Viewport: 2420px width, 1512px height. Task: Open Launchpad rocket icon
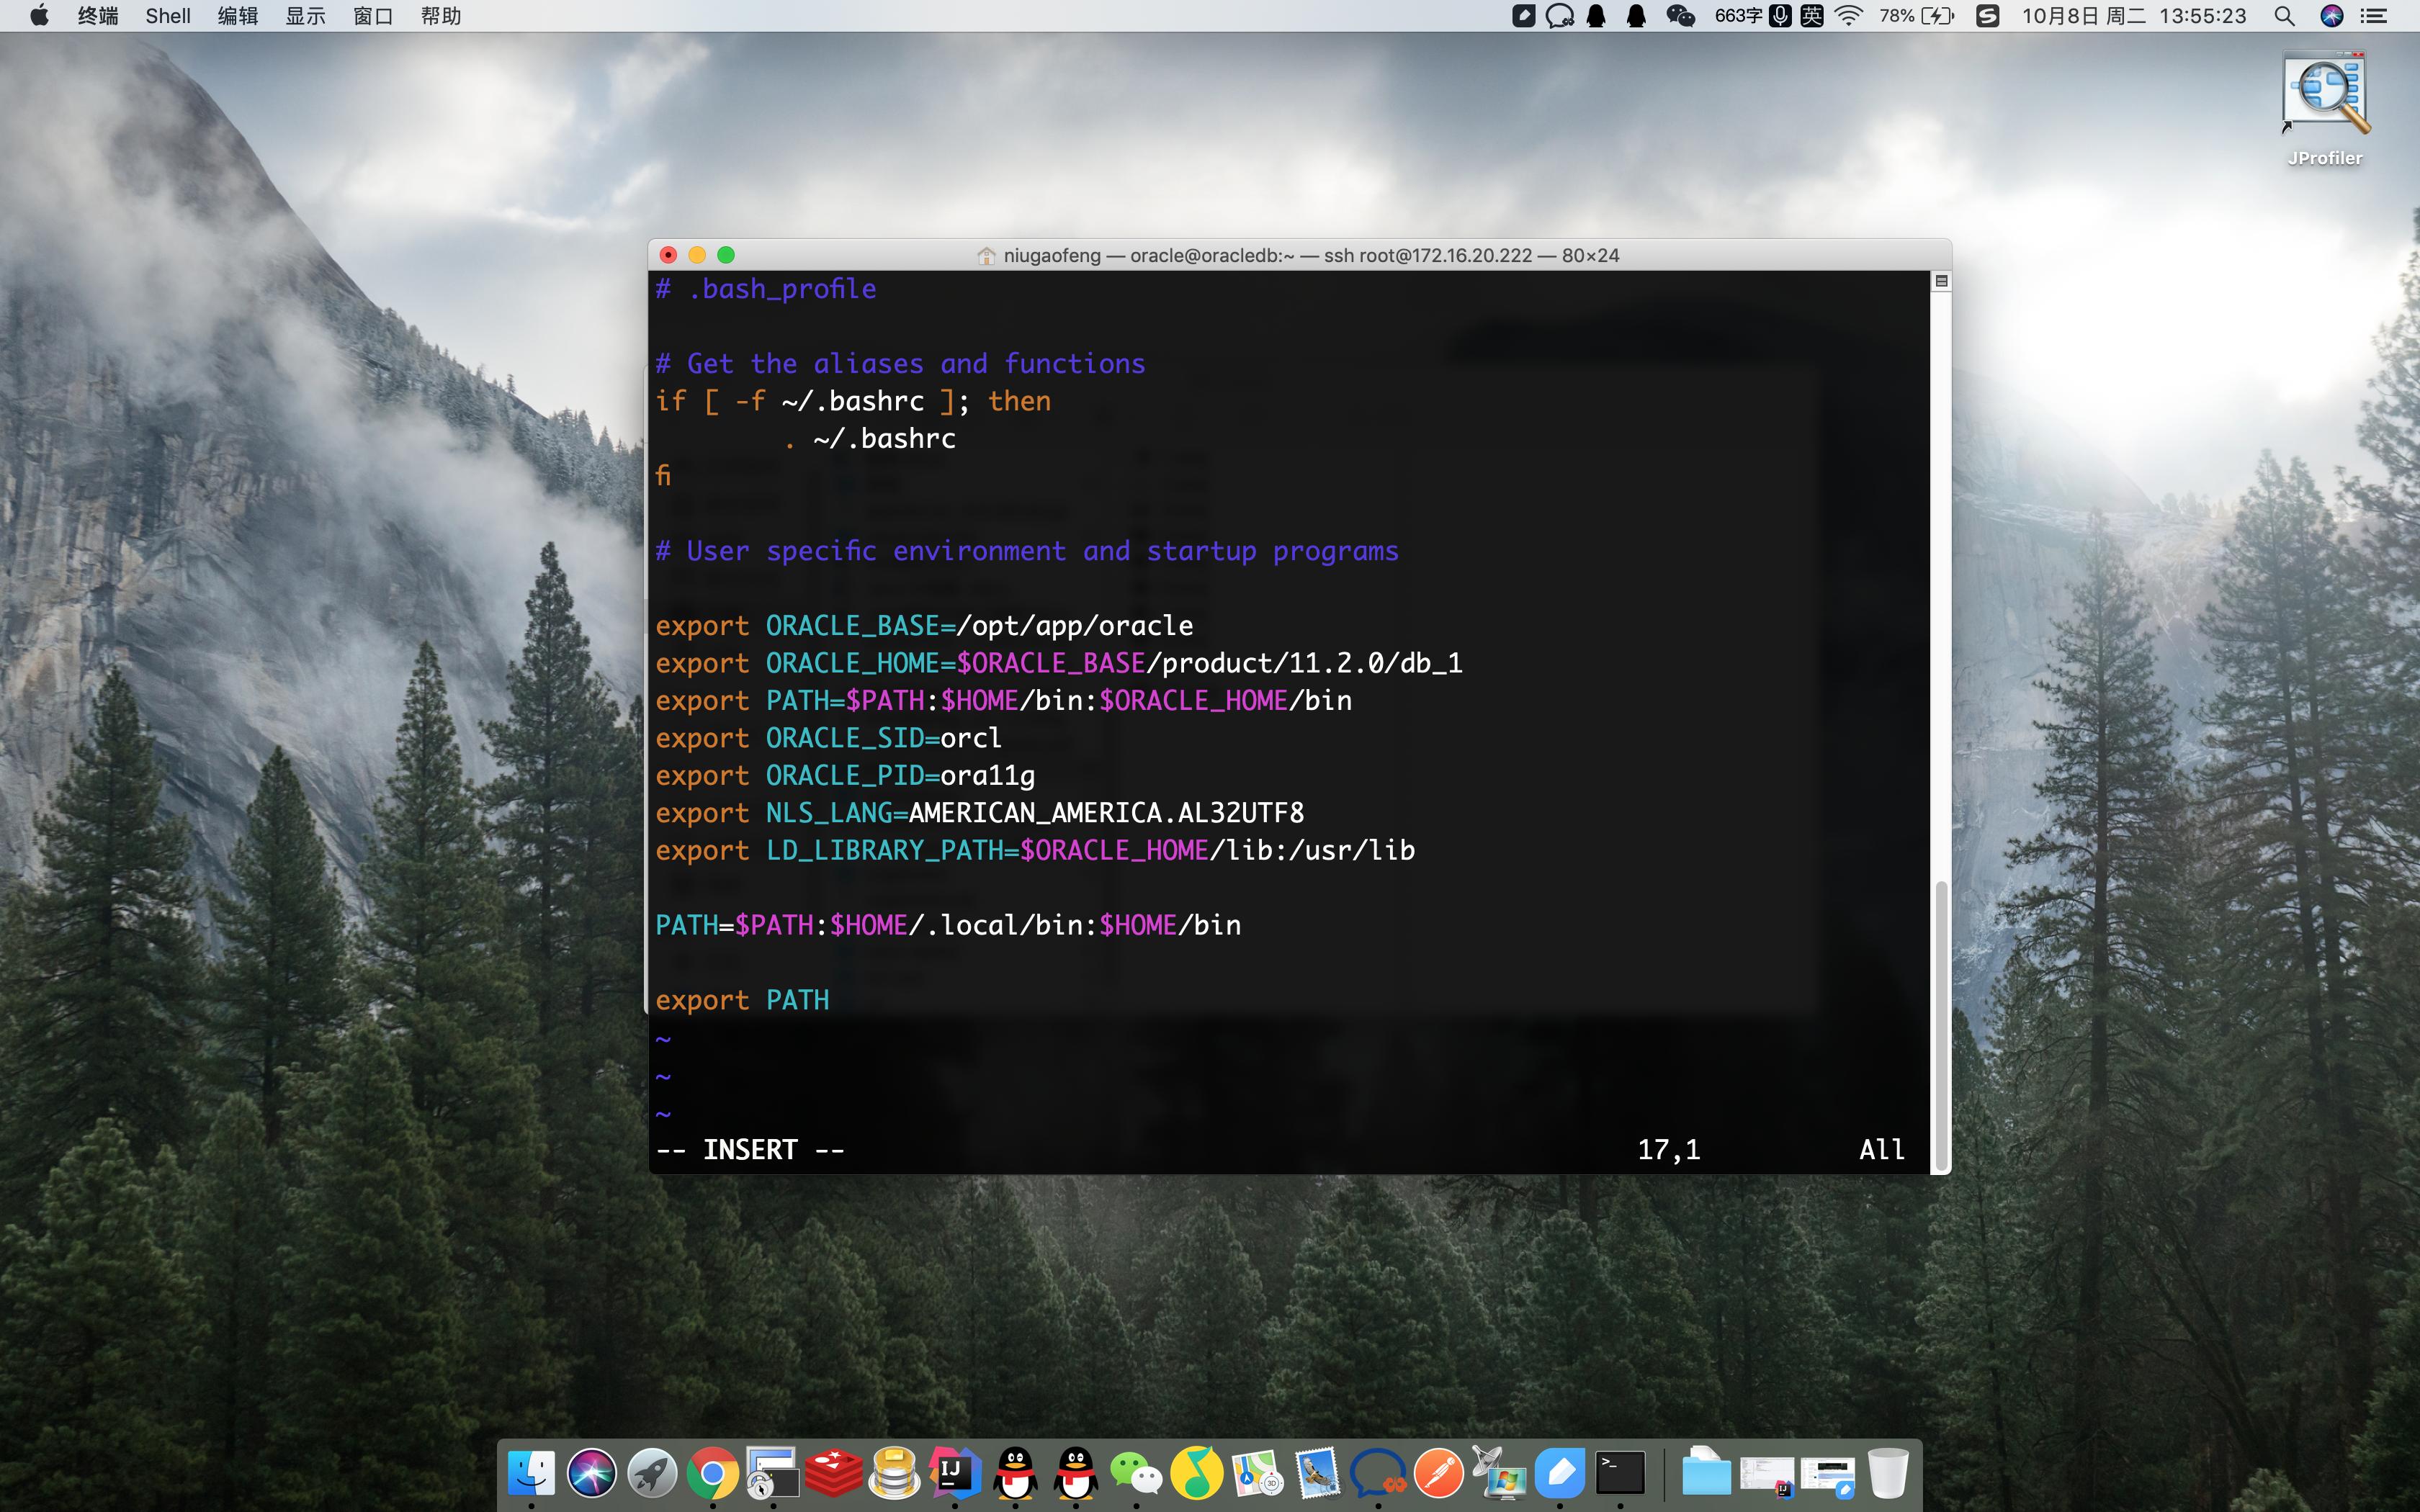(652, 1474)
